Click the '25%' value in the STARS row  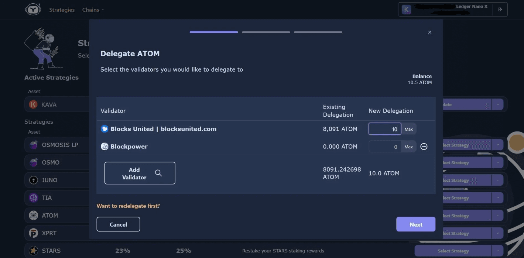pyautogui.click(x=184, y=251)
